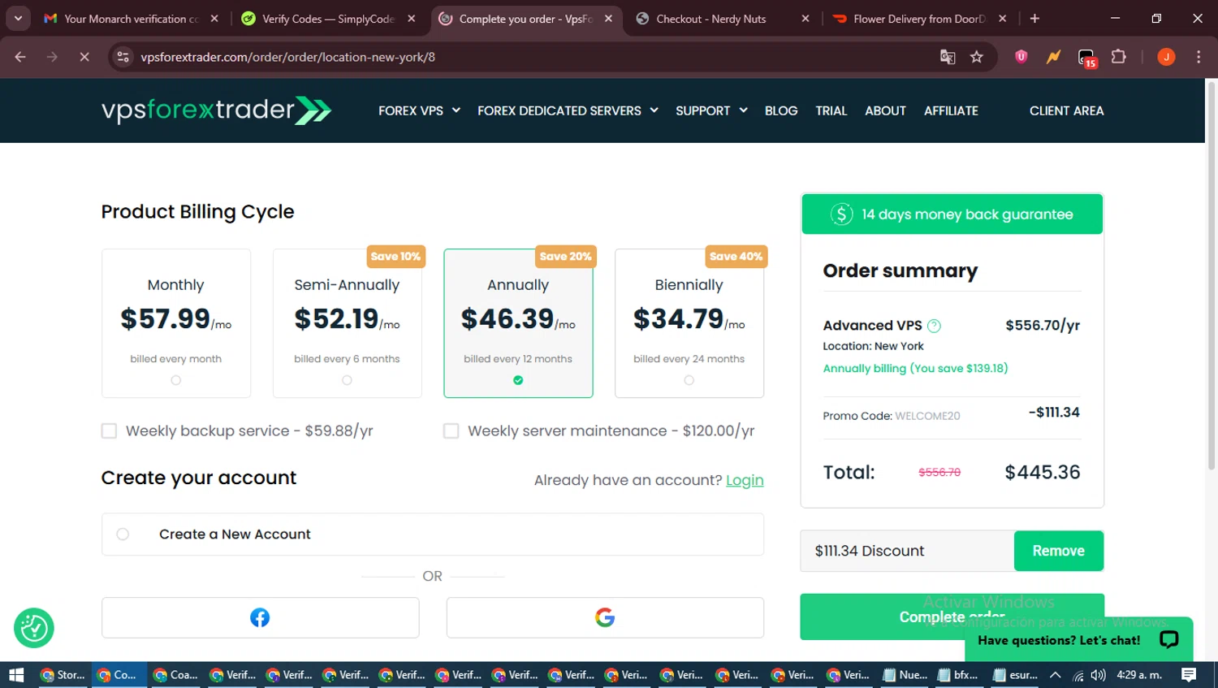Viewport: 1218px width, 688px height.
Task: Select the Biennially billing cycle
Action: 689,323
